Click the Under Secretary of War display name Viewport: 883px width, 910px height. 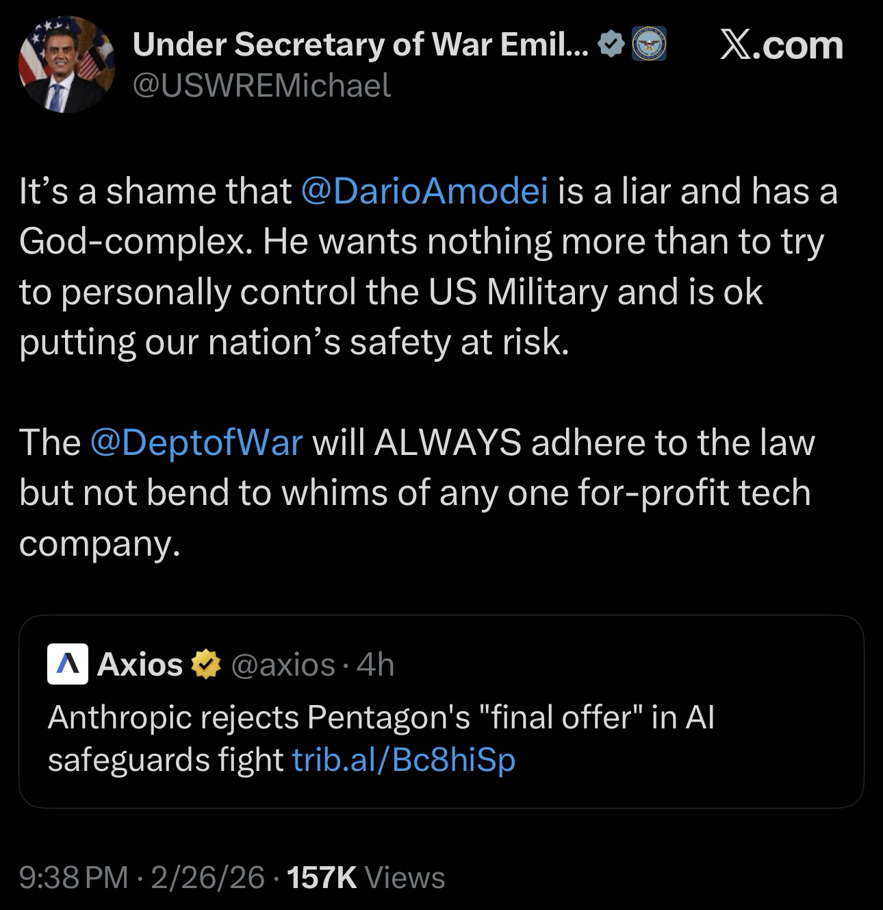(360, 45)
